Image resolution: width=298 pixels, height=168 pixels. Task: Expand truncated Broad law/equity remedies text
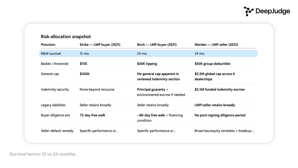click(x=225, y=131)
